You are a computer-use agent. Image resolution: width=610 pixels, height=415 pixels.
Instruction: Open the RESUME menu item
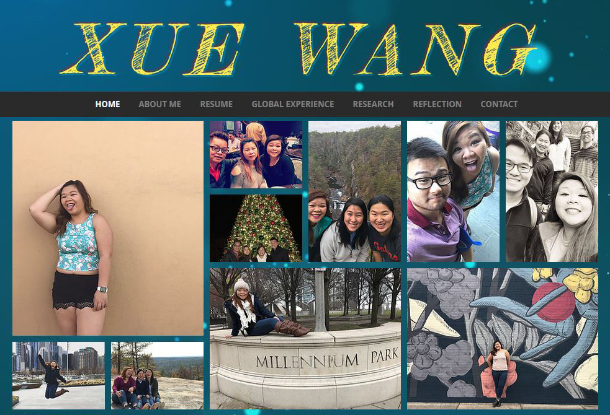(217, 104)
